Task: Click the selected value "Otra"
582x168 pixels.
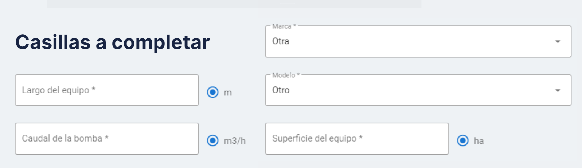Action: point(281,41)
